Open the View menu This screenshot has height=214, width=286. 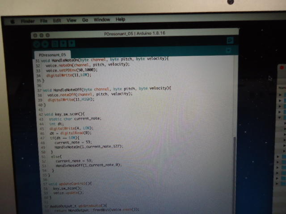tap(71, 20)
